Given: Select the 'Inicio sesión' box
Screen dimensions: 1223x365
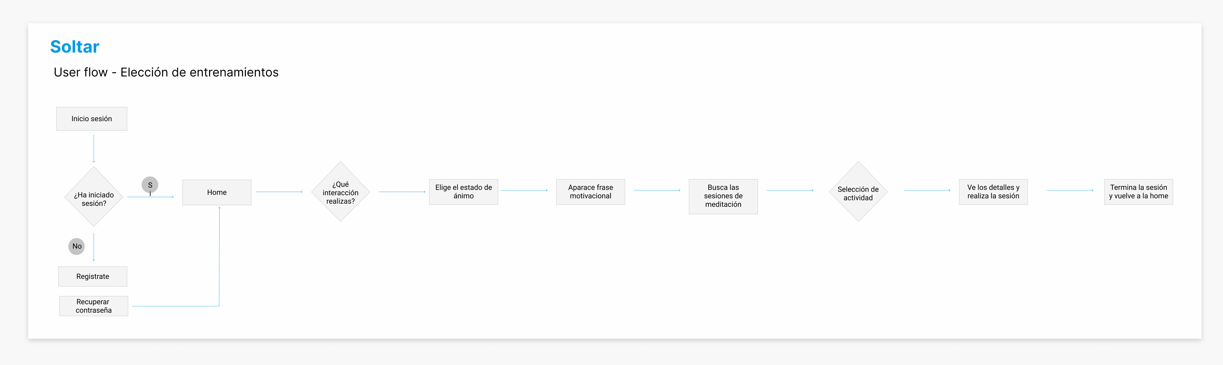Looking at the screenshot, I should point(92,118).
